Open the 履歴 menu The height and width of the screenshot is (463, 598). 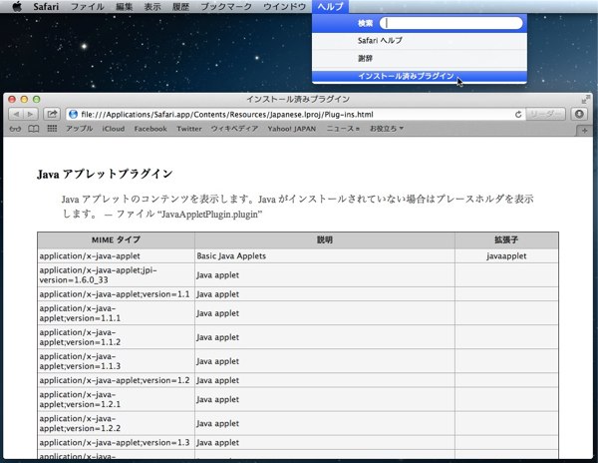pyautogui.click(x=180, y=7)
